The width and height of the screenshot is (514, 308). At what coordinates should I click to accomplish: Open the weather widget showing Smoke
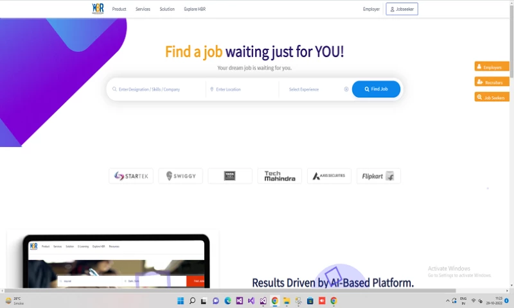coord(15,301)
